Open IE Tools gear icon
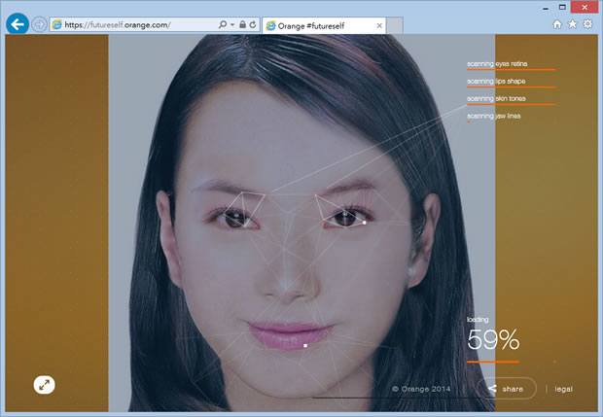The height and width of the screenshot is (417, 603). pos(587,24)
